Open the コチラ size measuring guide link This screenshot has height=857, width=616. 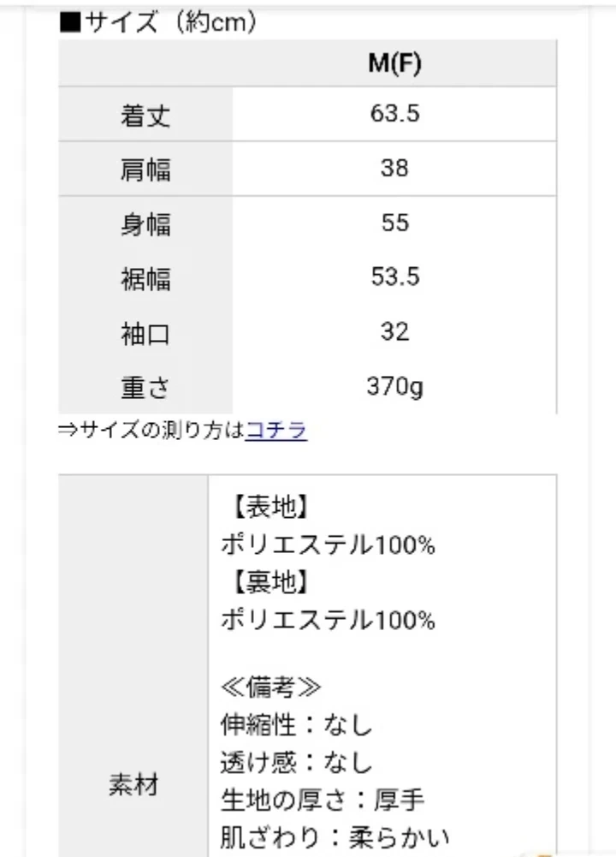tap(275, 431)
